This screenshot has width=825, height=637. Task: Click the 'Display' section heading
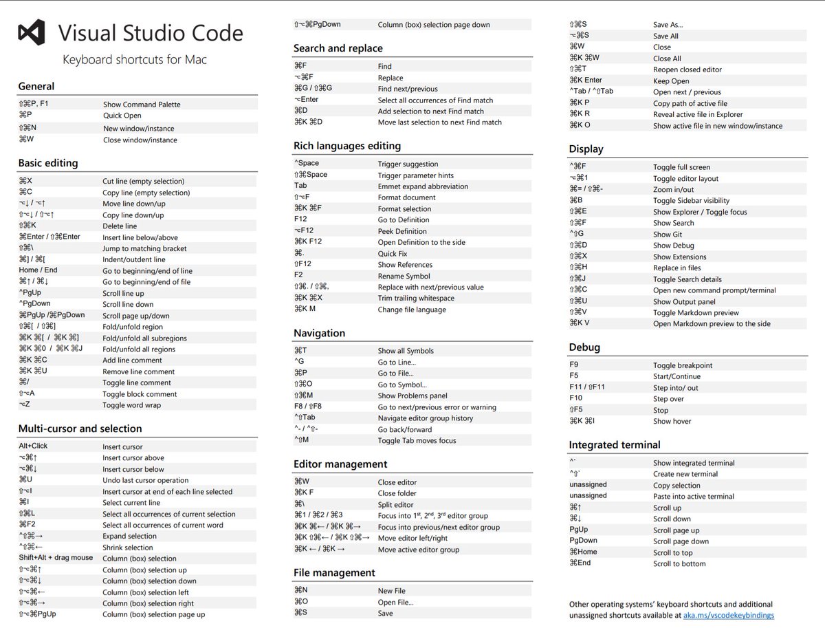[x=586, y=149]
